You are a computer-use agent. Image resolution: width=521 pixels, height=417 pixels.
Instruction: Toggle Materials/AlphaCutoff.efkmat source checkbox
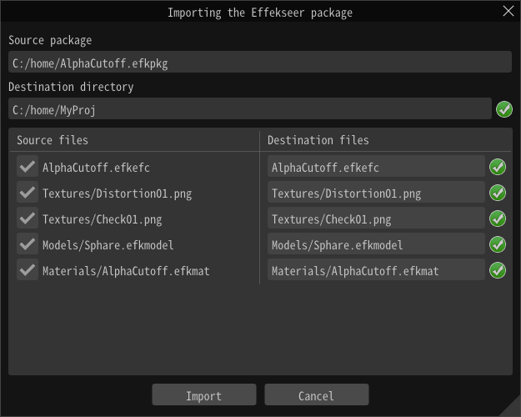[x=28, y=270]
